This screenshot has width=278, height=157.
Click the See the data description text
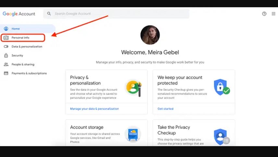tap(94, 94)
